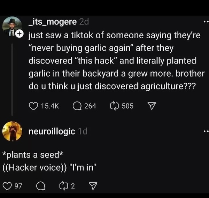View the 505 reposts count
209x198 pixels.
click(127, 106)
